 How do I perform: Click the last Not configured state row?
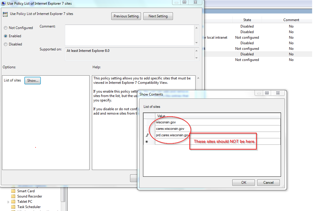coord(247,60)
